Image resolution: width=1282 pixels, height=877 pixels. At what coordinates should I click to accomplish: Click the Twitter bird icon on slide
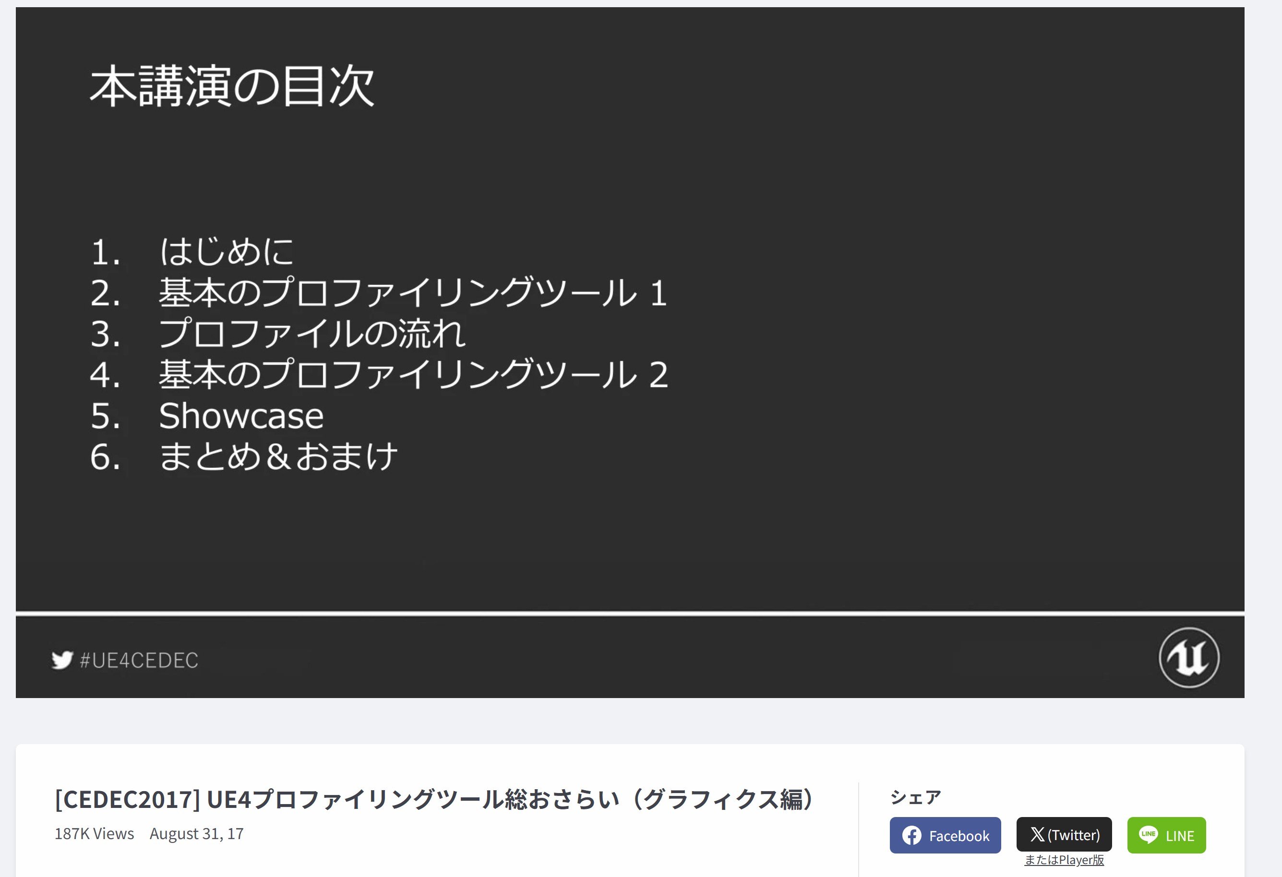[x=62, y=660]
